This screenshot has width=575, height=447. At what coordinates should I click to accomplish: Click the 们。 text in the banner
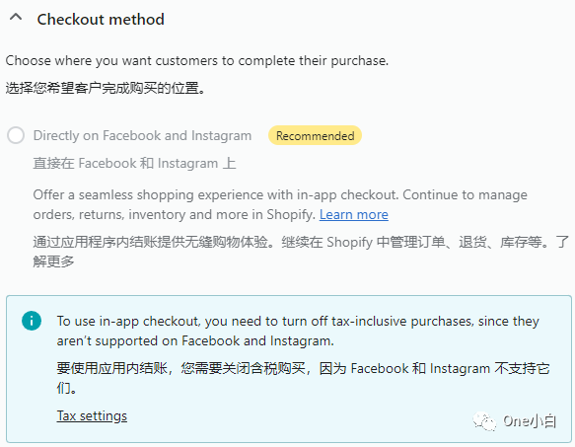pyautogui.click(x=66, y=388)
